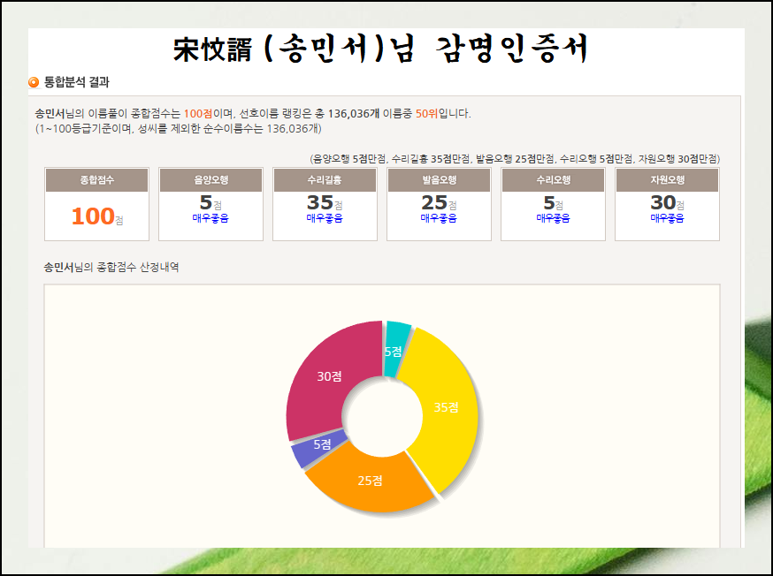Click 매우좋음 link under 발음오행

(439, 218)
